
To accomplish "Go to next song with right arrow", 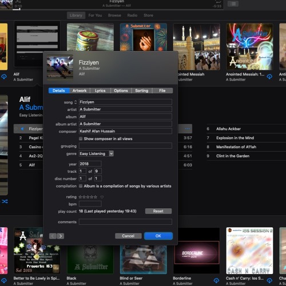I will pos(61,236).
